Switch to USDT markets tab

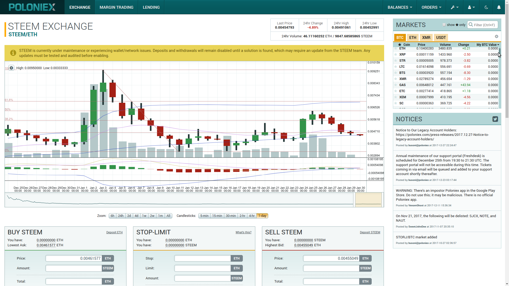click(441, 38)
